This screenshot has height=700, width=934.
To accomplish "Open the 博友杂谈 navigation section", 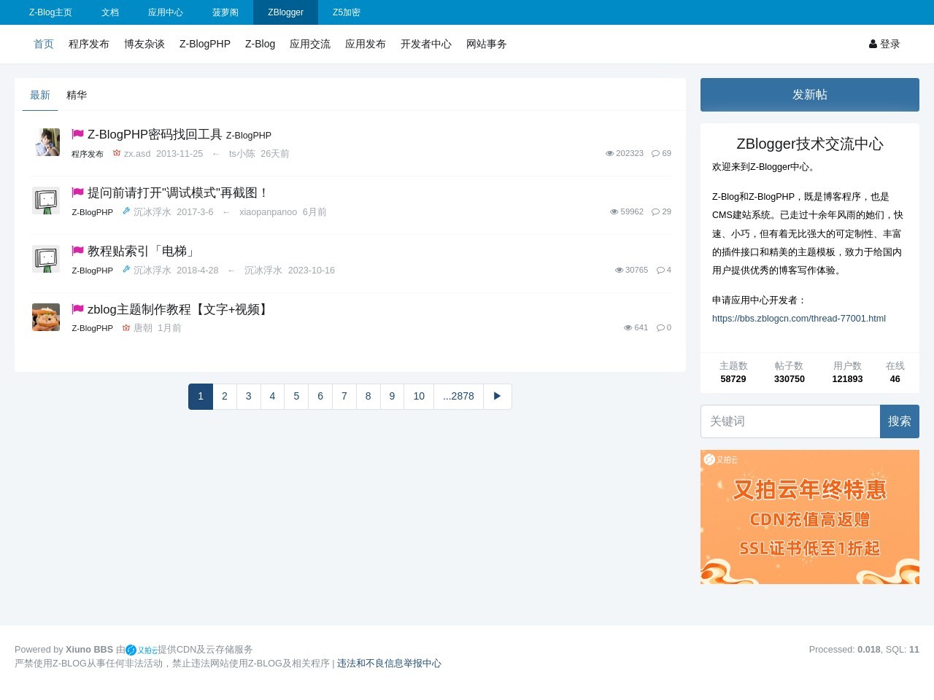I will coord(144,44).
